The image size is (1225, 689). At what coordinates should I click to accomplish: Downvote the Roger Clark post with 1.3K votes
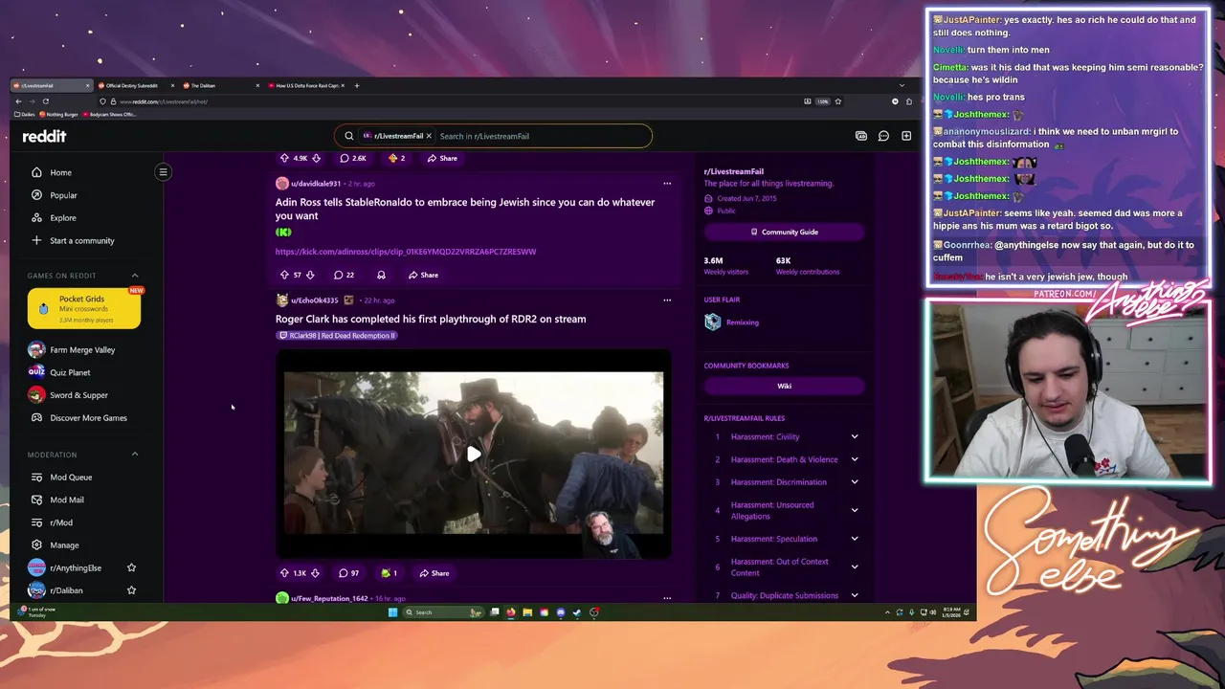pos(315,573)
